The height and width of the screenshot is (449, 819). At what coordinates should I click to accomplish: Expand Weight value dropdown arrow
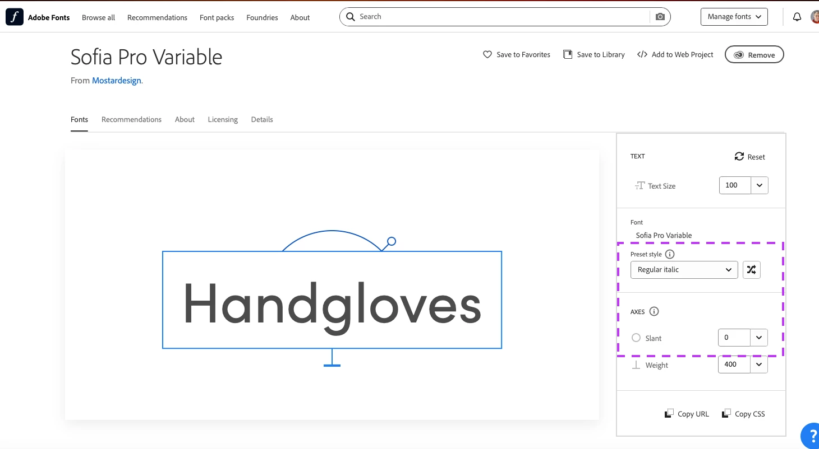pyautogui.click(x=759, y=364)
